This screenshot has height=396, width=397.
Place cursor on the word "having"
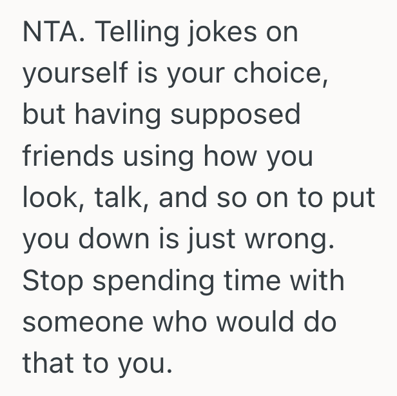coord(117,116)
